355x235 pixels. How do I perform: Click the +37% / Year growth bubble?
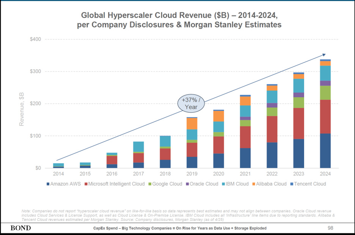point(191,103)
